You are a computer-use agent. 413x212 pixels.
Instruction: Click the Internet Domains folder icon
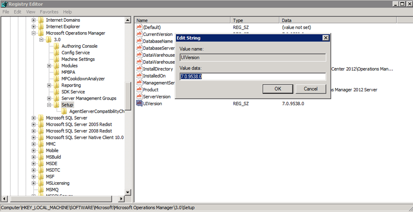coord(41,20)
